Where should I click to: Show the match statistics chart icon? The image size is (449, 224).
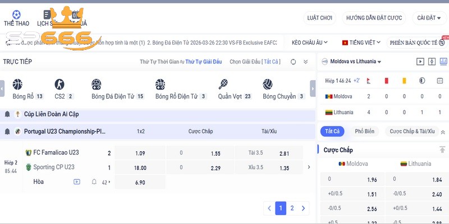tap(443, 62)
